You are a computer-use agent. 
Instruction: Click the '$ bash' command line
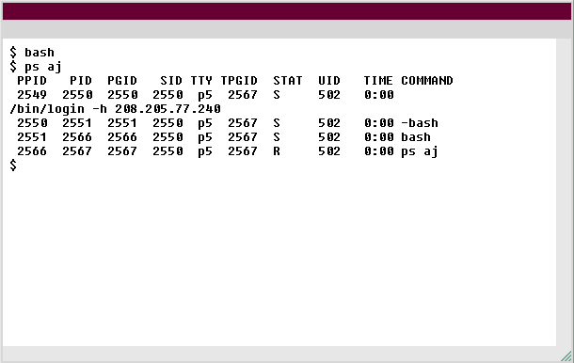[x=32, y=53]
